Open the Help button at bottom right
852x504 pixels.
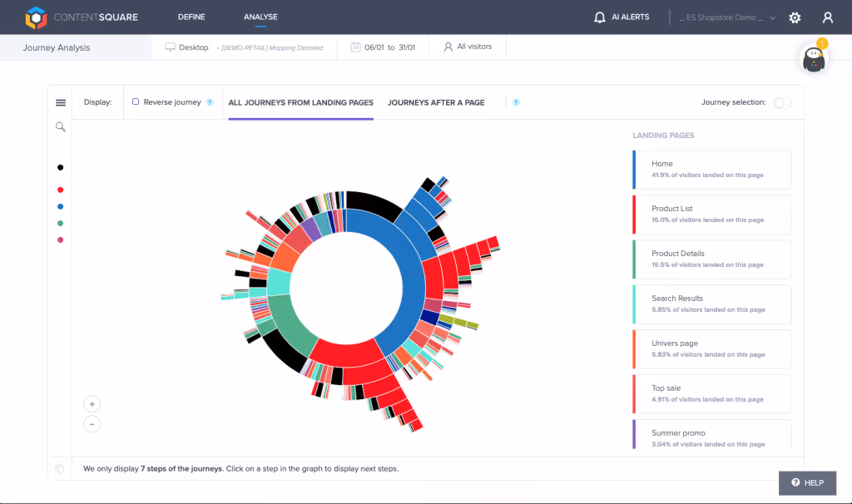click(x=807, y=482)
